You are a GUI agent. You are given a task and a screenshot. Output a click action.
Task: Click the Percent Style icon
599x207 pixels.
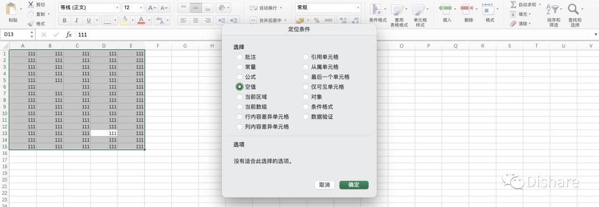point(317,20)
